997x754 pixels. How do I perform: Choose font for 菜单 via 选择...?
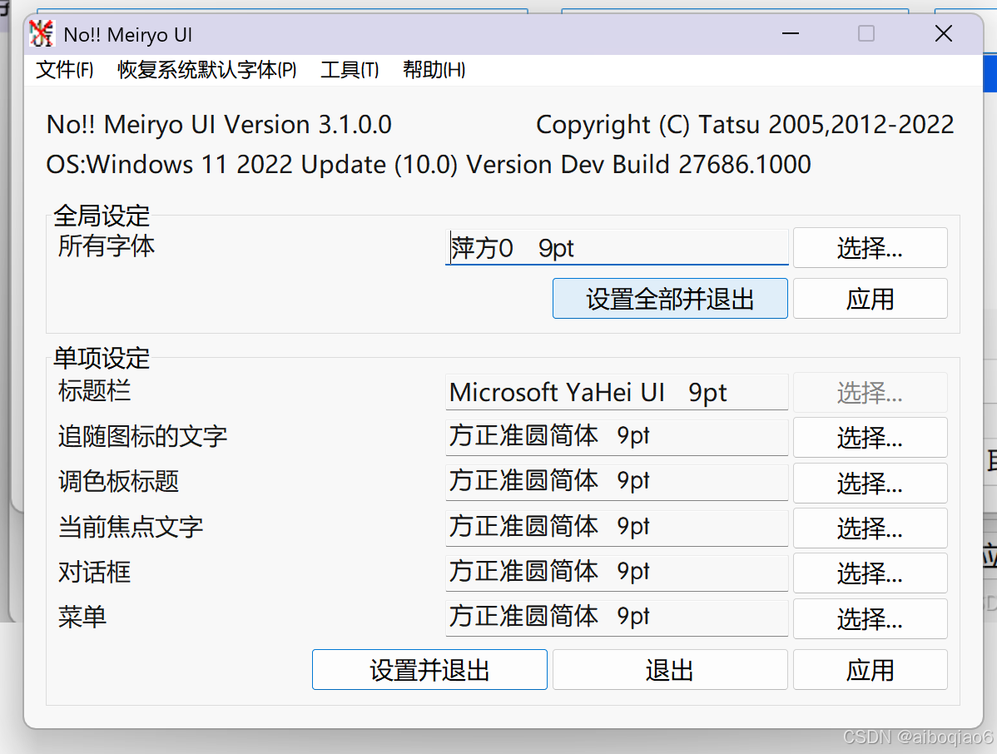870,618
